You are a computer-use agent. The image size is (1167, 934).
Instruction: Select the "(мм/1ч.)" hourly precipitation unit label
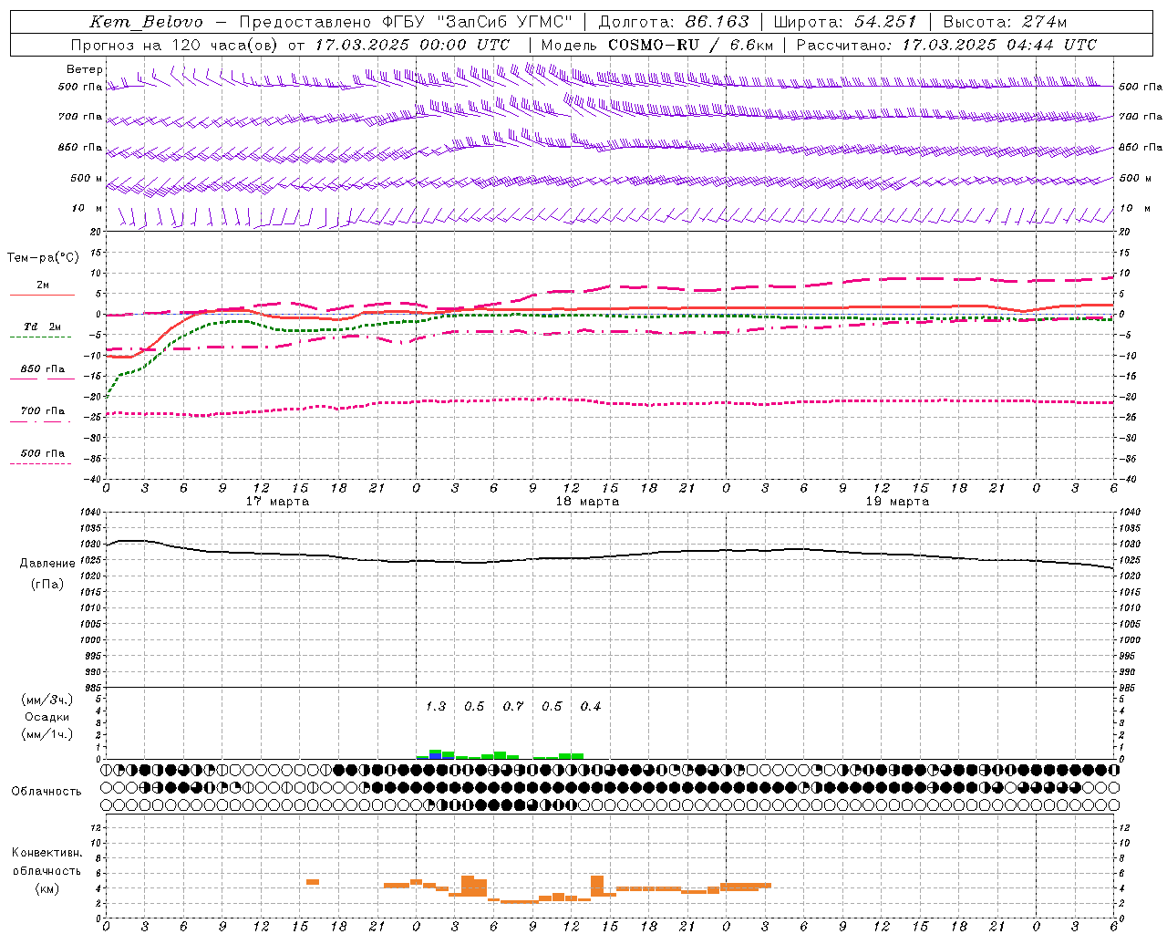pyautogui.click(x=47, y=734)
